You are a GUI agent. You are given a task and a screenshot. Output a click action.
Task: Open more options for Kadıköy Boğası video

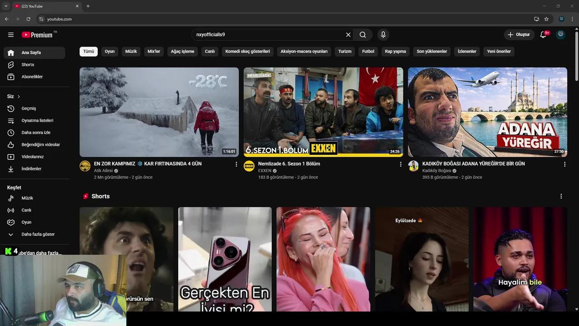[565, 164]
